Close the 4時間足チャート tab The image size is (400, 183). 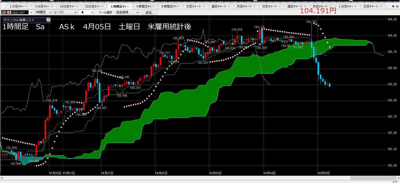click(153, 6)
